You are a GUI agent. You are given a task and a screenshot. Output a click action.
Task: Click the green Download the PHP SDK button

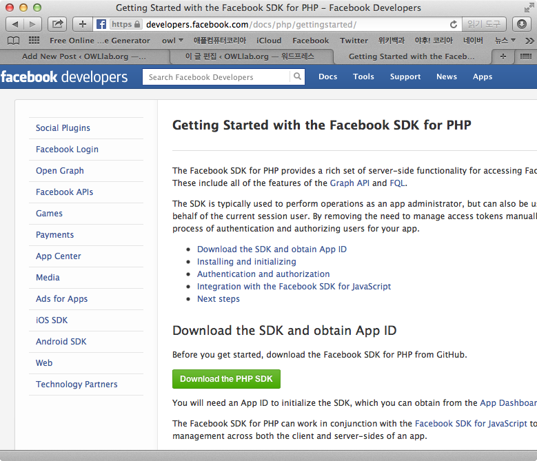point(226,379)
